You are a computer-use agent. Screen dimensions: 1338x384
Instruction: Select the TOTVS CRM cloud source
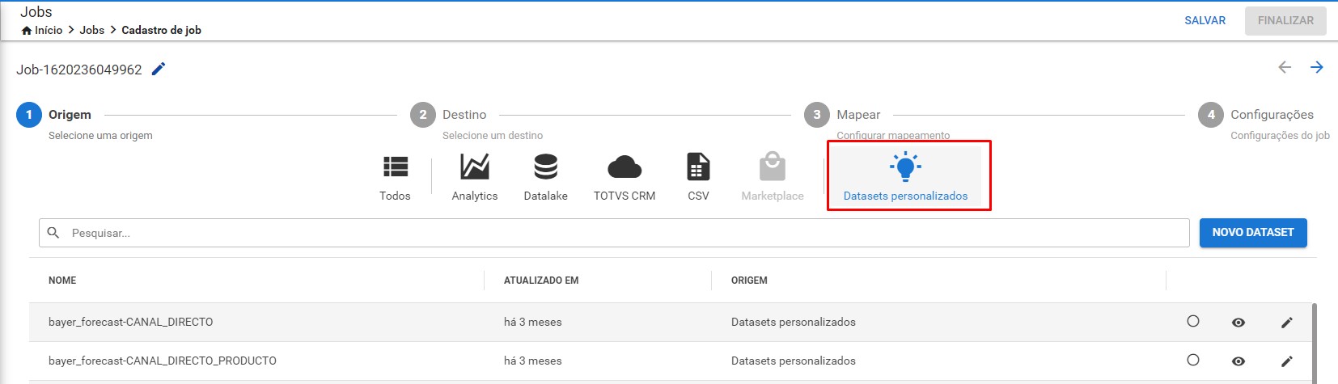[625, 178]
